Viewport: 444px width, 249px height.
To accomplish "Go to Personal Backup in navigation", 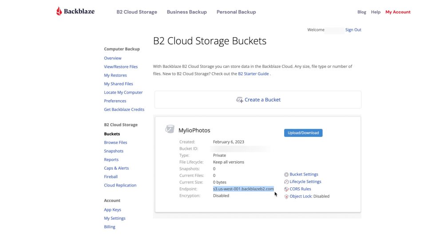I will pyautogui.click(x=236, y=12).
